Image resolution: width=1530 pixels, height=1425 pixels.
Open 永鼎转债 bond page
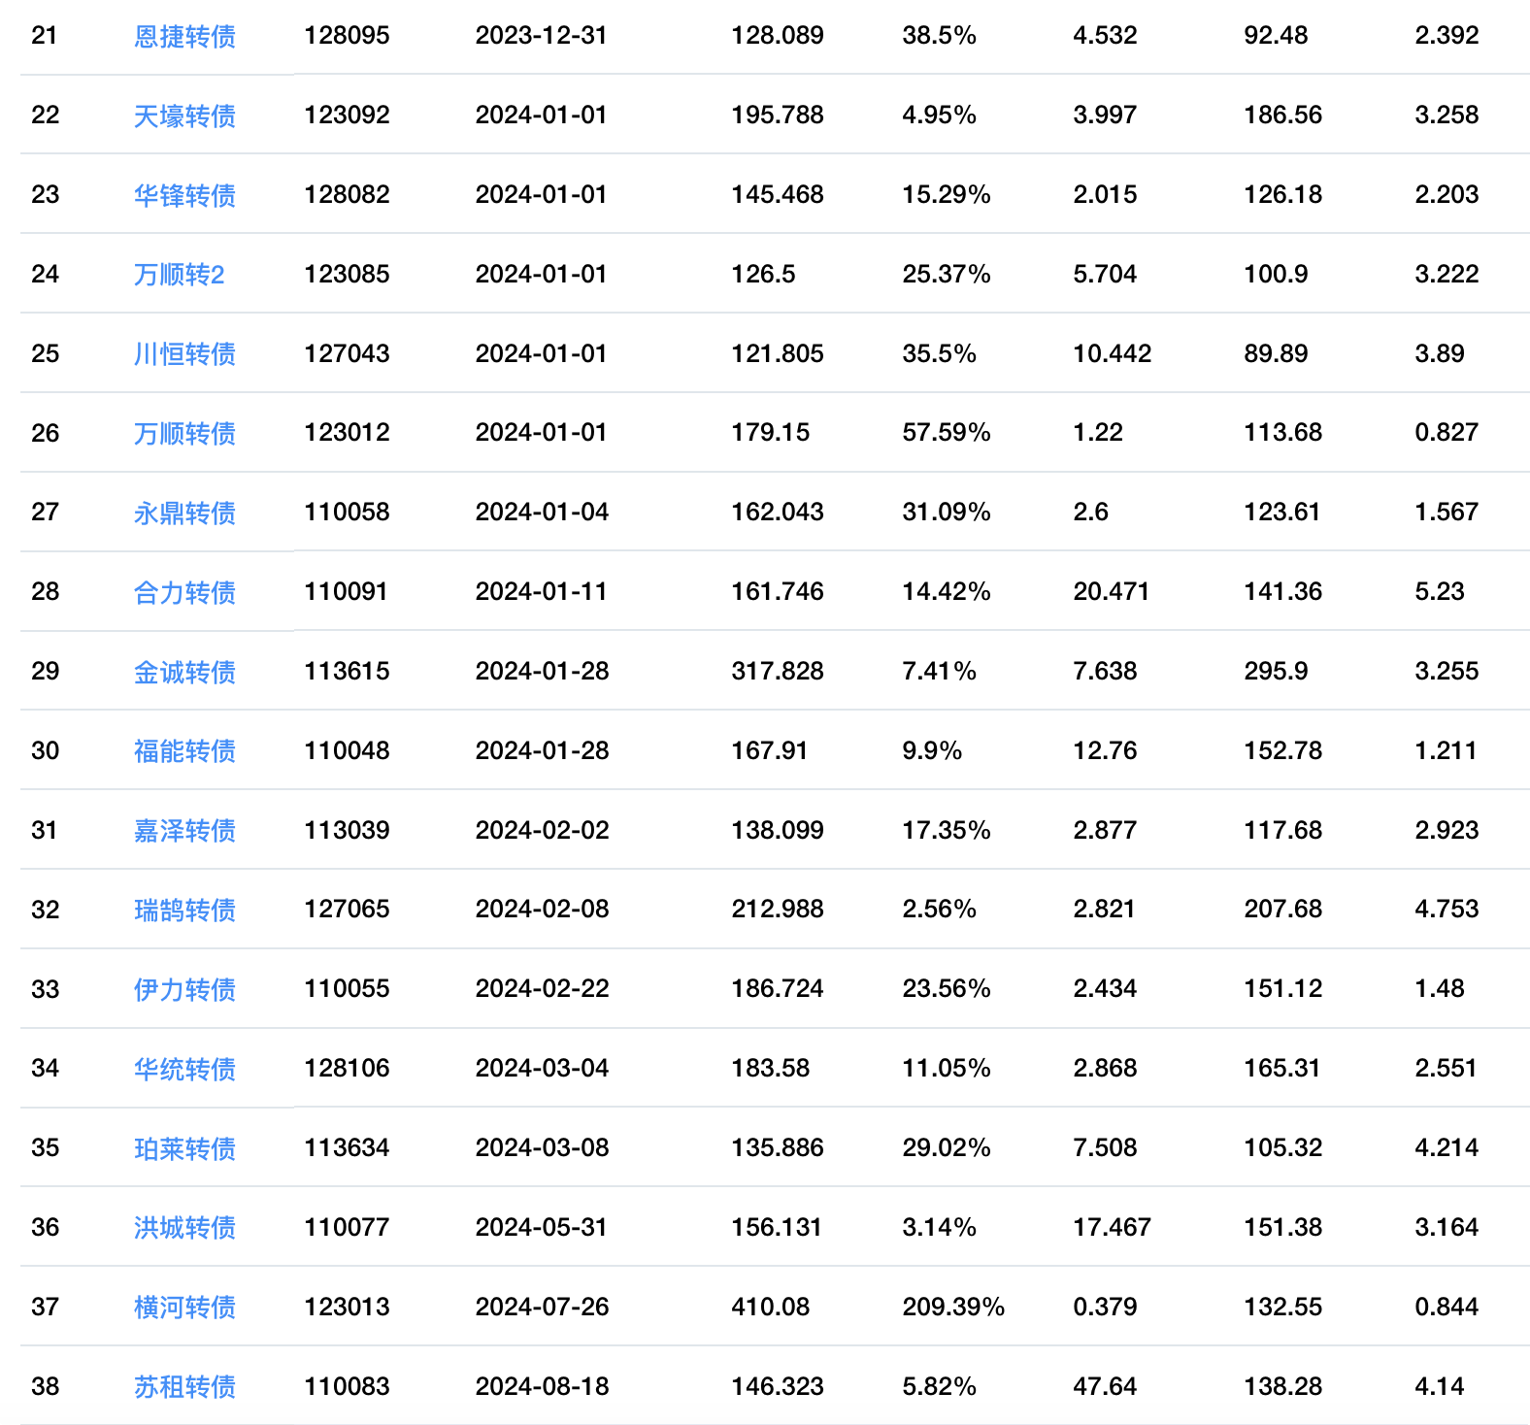(184, 514)
